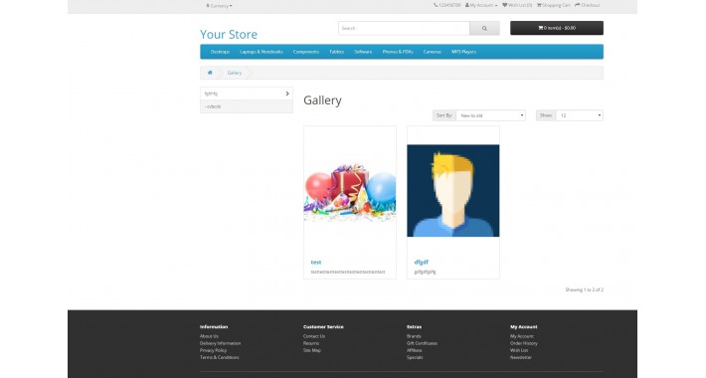Image resolution: width=706 pixels, height=378 pixels.
Task: Open Site Map footer link
Action: point(312,350)
